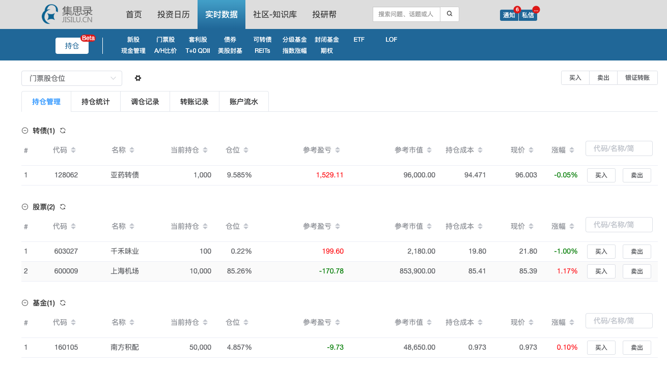Open the portfolio settings gear icon
The width and height of the screenshot is (667, 369).
click(x=137, y=78)
